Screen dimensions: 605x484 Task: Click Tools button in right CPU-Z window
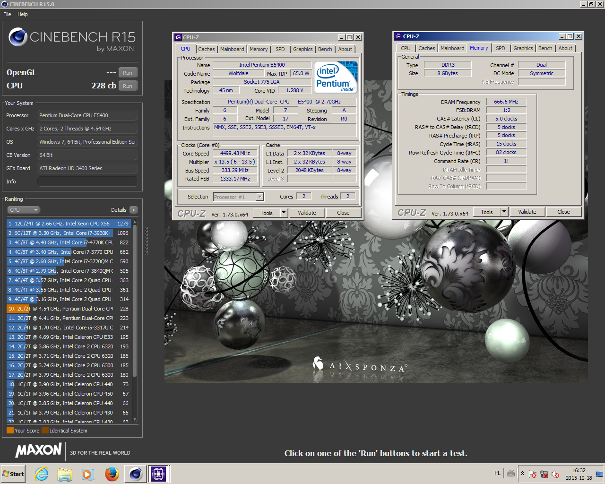tap(487, 212)
